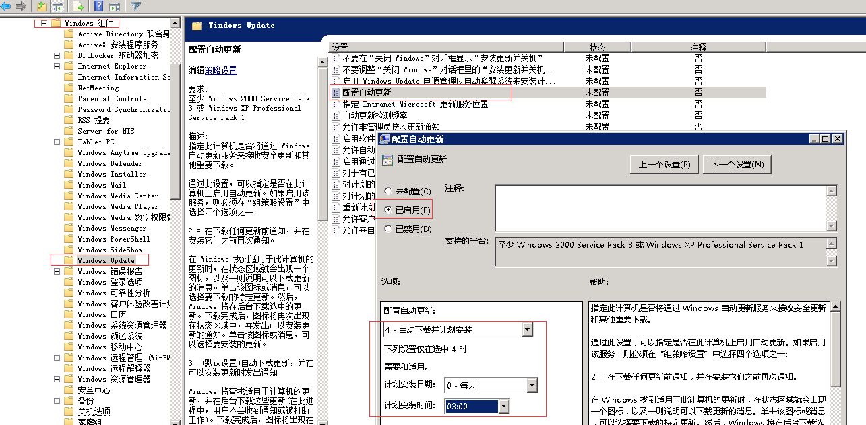866x425 pixels.
Task: Click icon of 指定 Intranet Microsoft 更新服务位置
Action: [x=336, y=104]
